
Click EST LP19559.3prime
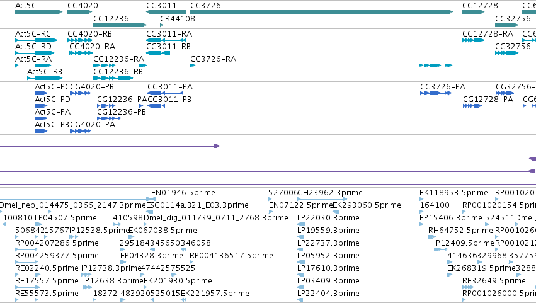click(328, 231)
